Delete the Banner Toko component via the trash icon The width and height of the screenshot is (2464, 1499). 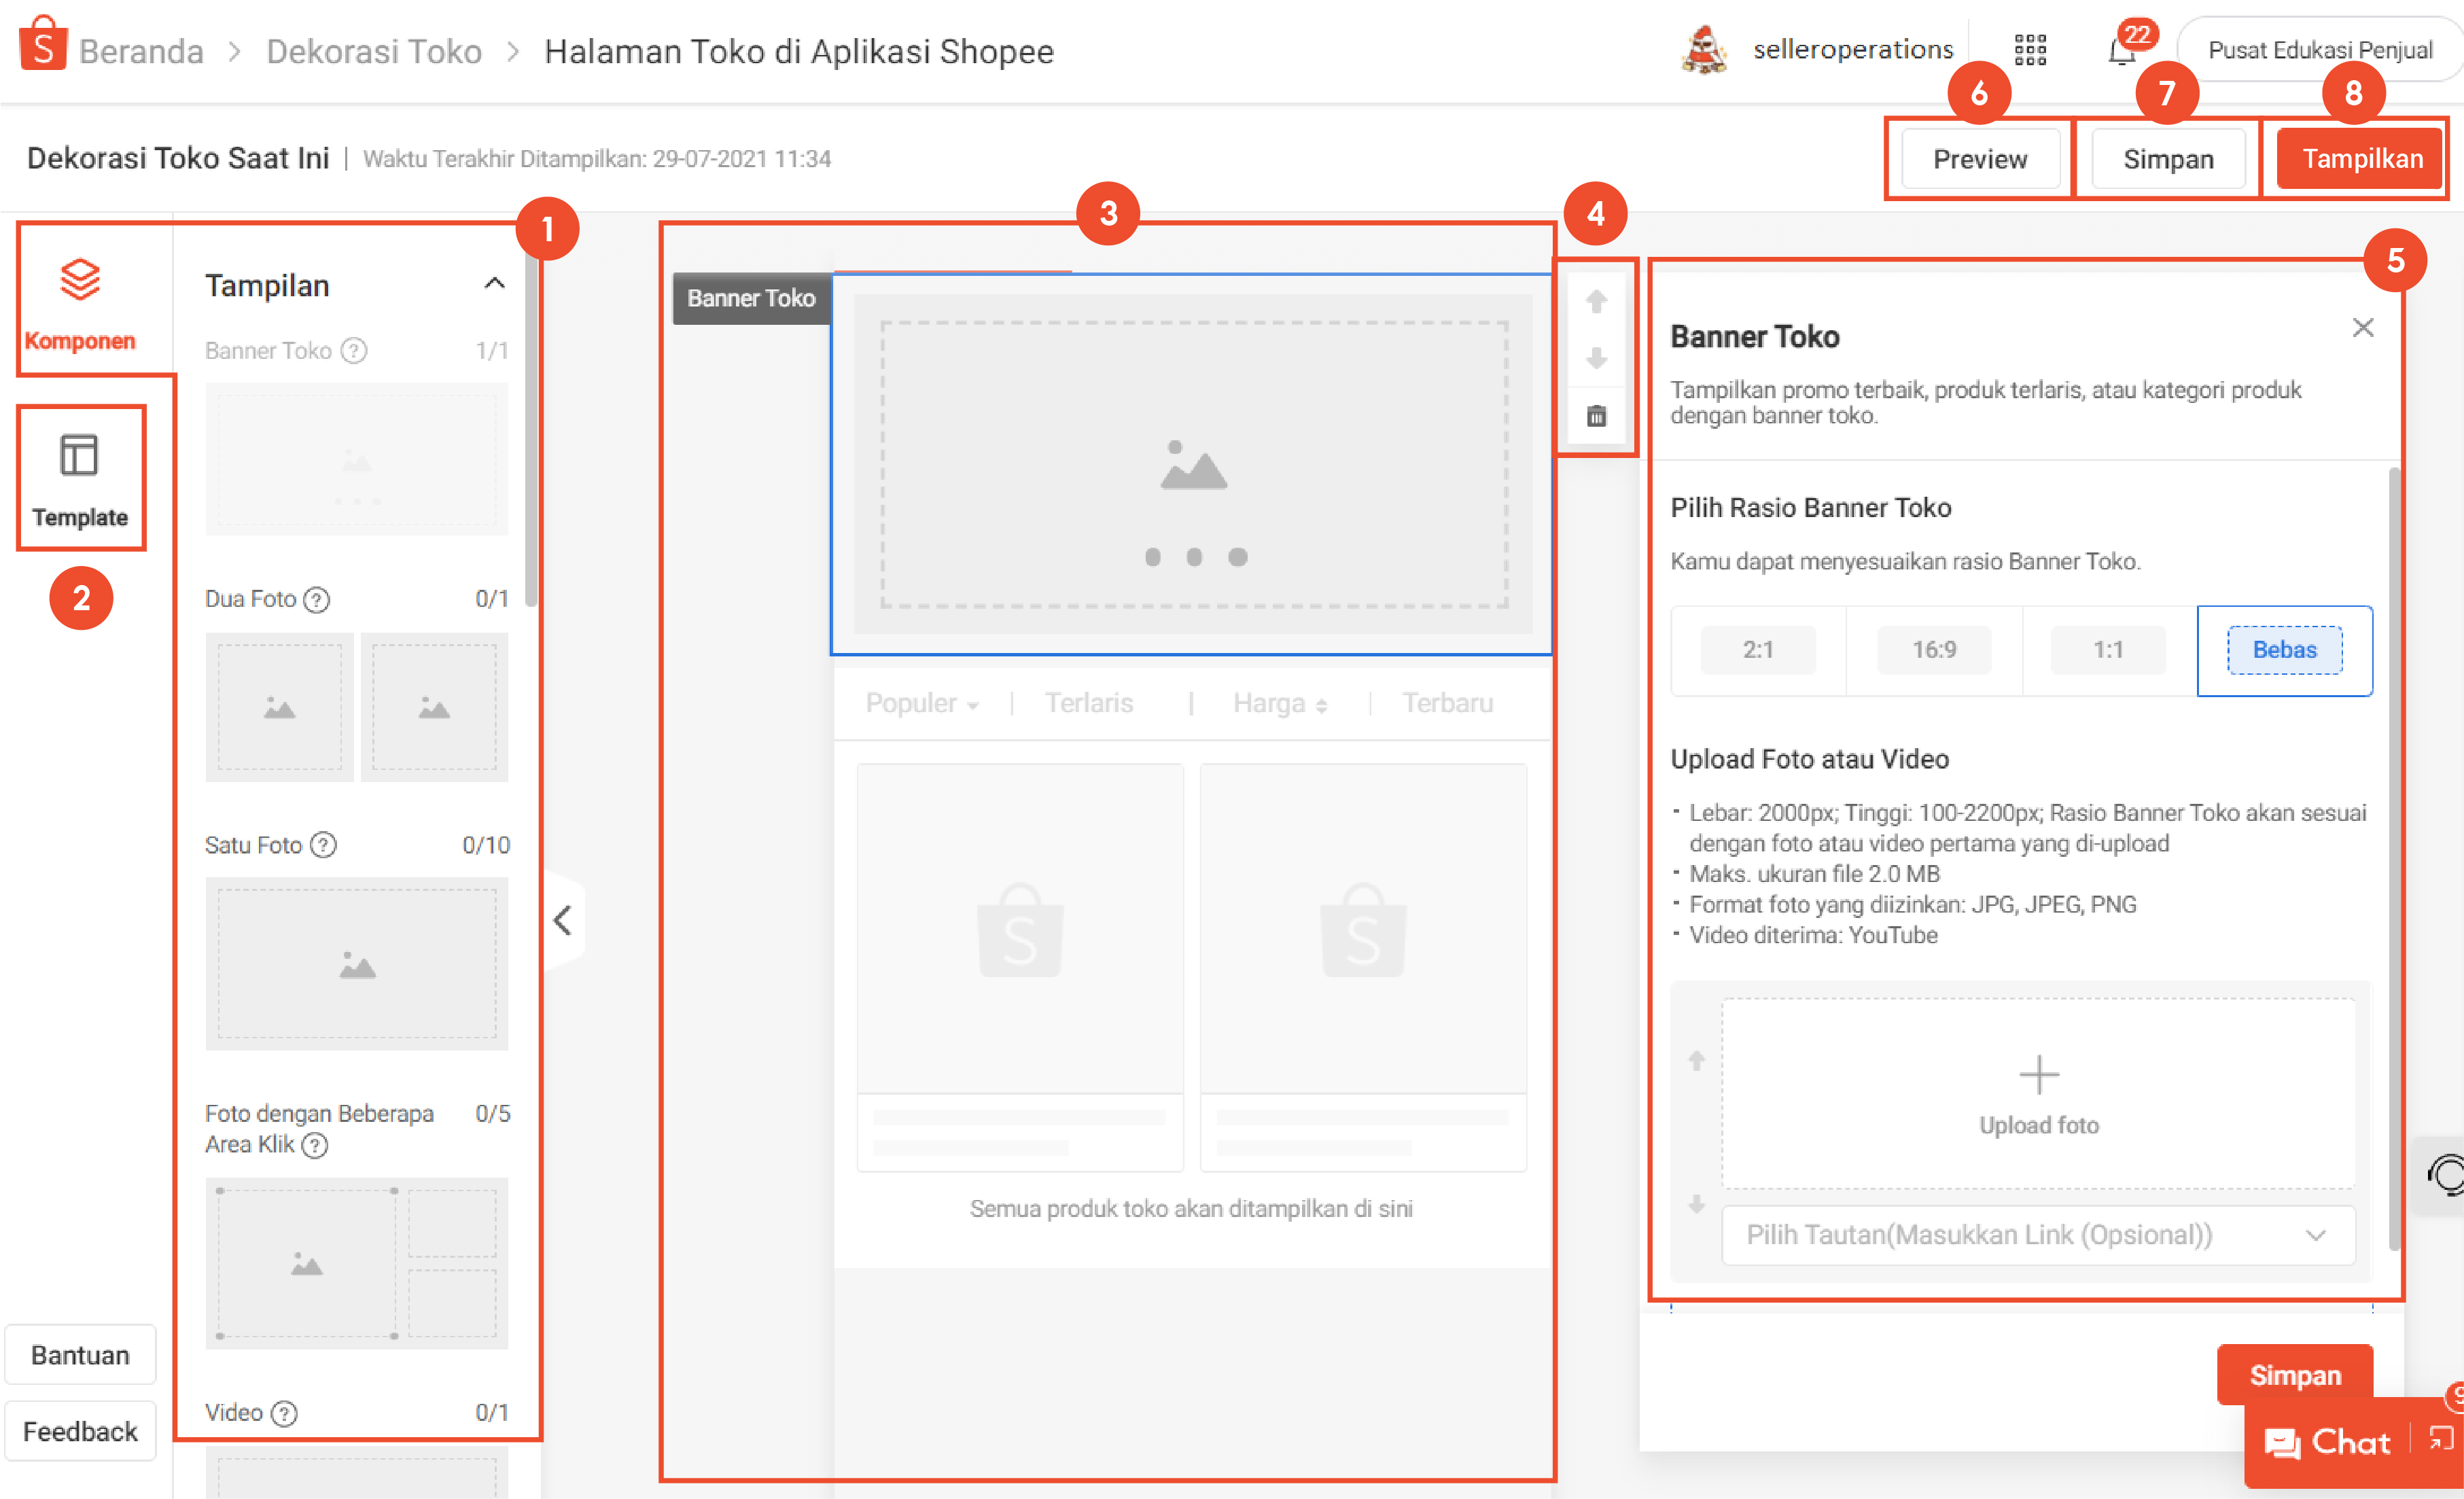pos(1596,416)
